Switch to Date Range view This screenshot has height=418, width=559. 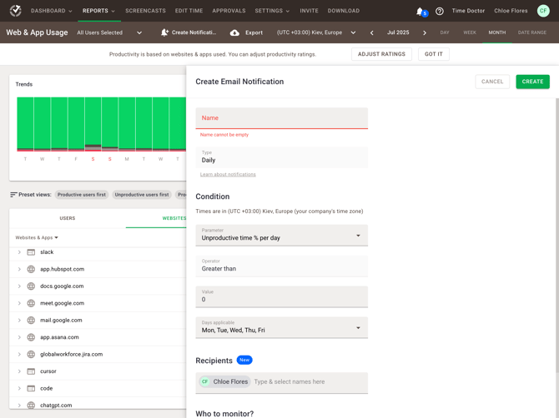coord(532,32)
